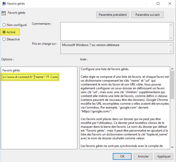Click the Commentaire box scroll up arrow
This screenshot has width=176, height=162.
click(x=171, y=25)
